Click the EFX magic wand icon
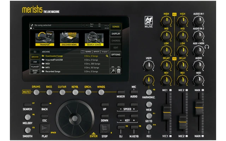Image resolution: width=226 pixels, height=141 pixels. pos(113,71)
